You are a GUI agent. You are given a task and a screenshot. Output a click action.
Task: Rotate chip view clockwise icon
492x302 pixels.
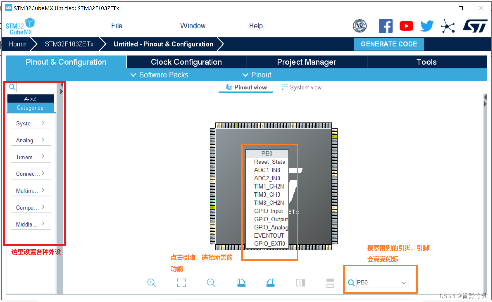[241, 283]
